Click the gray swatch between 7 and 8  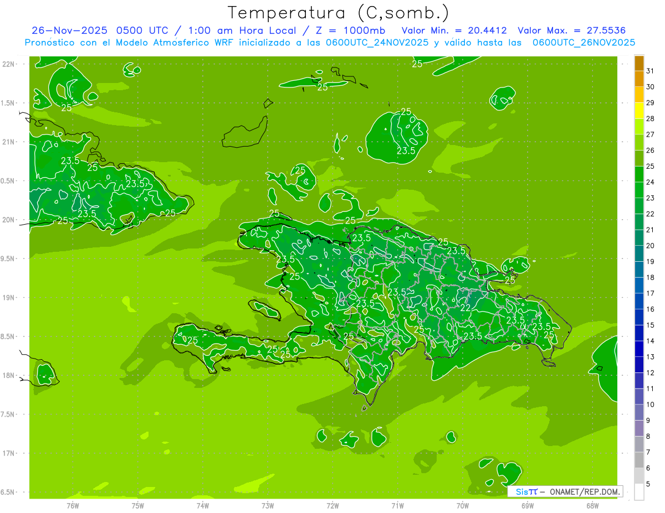point(639,444)
